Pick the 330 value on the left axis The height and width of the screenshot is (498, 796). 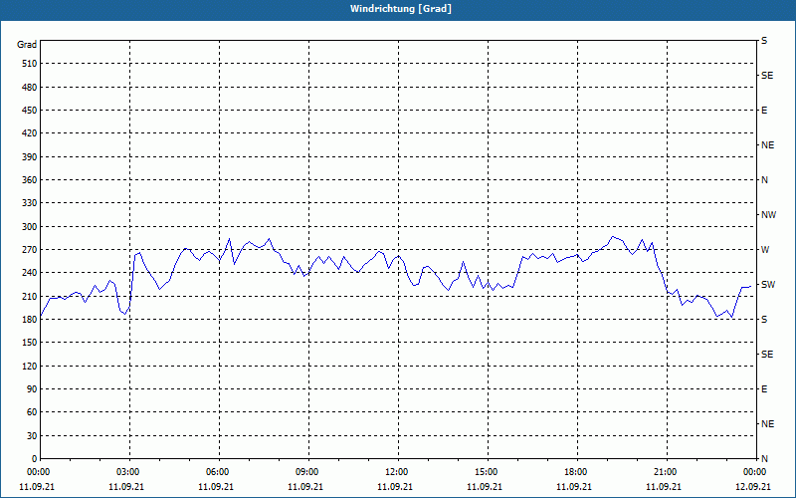(x=30, y=203)
